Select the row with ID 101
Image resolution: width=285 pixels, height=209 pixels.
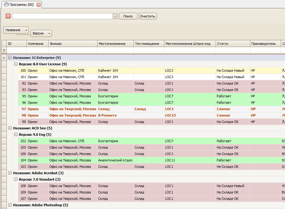click(152, 77)
